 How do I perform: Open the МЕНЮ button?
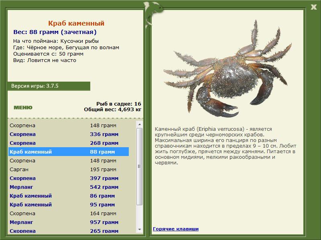23,108
